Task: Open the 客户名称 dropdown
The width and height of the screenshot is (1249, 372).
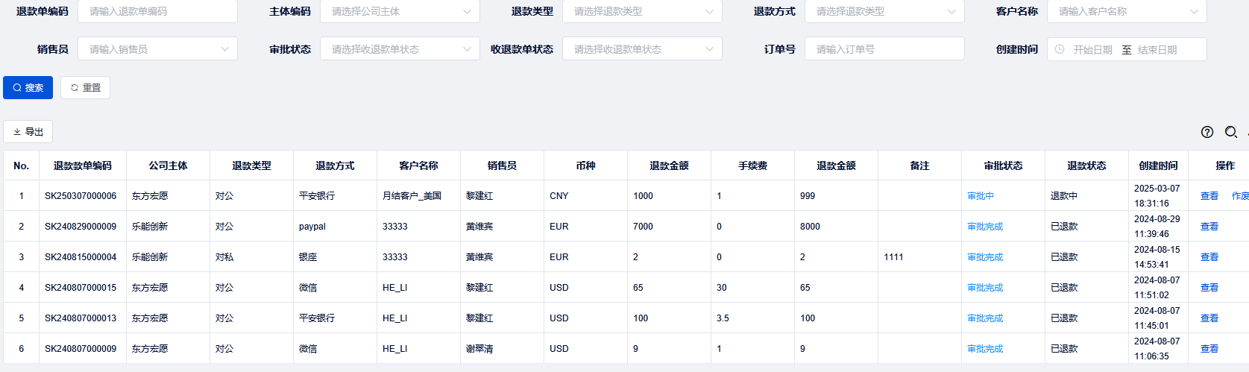Action: [x=1126, y=11]
